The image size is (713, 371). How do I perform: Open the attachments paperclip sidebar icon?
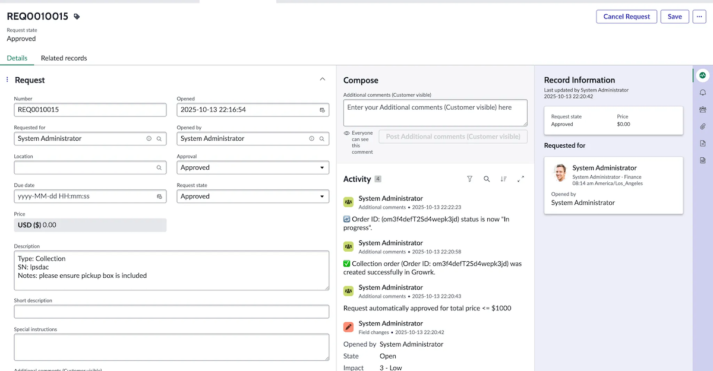[702, 126]
